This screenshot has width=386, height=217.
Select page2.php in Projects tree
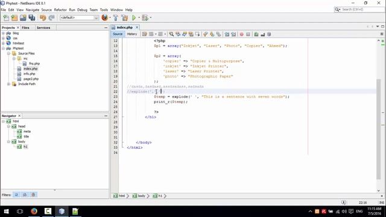click(x=31, y=79)
